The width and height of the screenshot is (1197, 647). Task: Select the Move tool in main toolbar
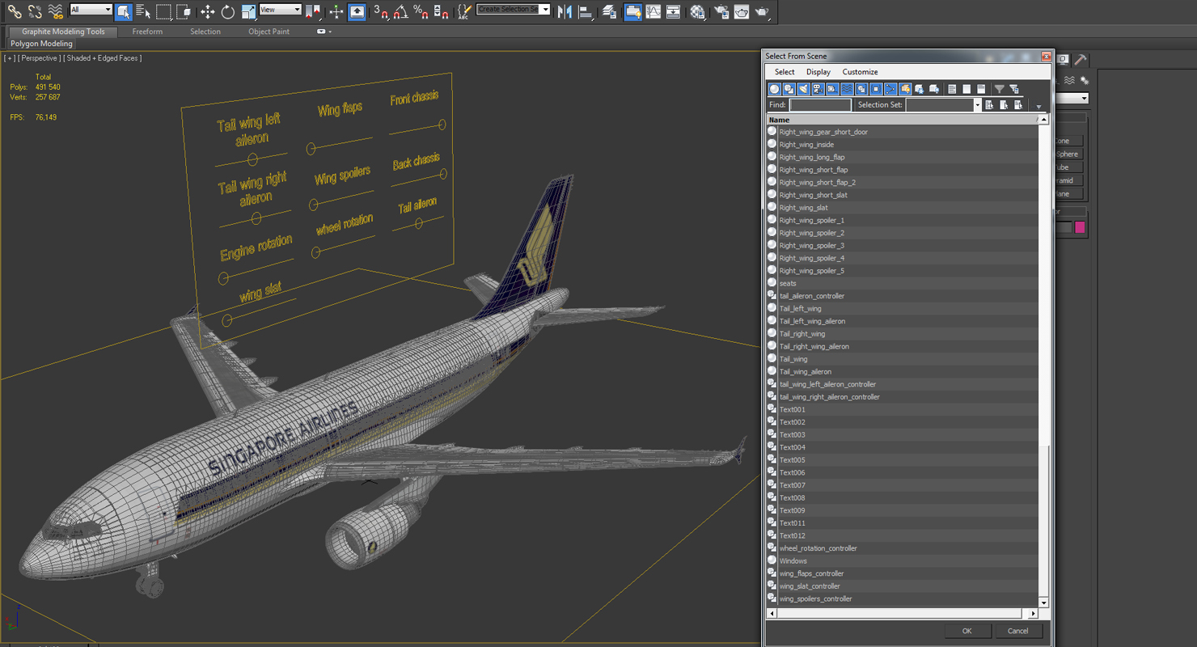(x=207, y=11)
